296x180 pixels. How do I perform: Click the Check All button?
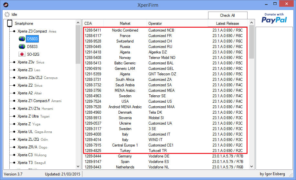tap(228, 15)
